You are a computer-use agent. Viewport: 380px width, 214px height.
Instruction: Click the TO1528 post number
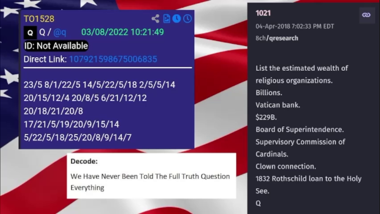[x=39, y=19]
